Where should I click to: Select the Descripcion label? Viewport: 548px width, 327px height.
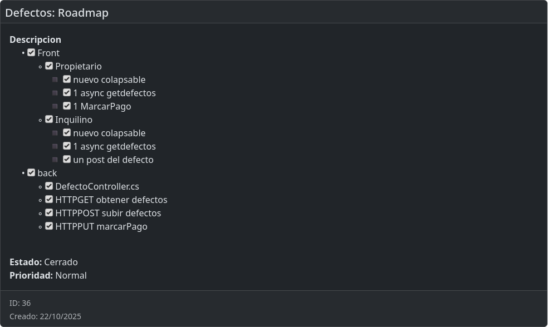coord(35,39)
